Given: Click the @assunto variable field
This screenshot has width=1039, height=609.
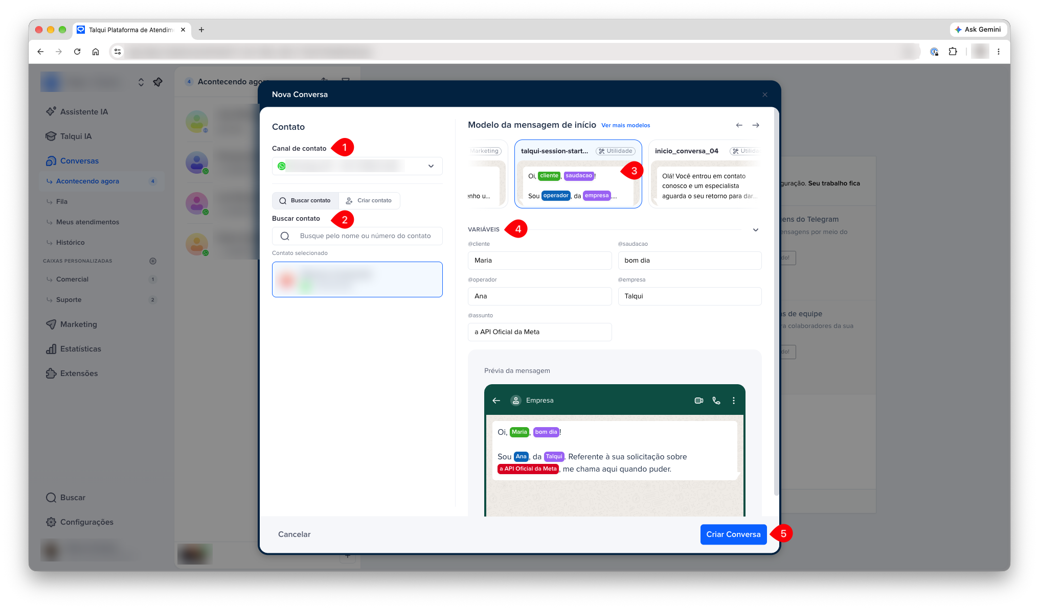Looking at the screenshot, I should 539,332.
